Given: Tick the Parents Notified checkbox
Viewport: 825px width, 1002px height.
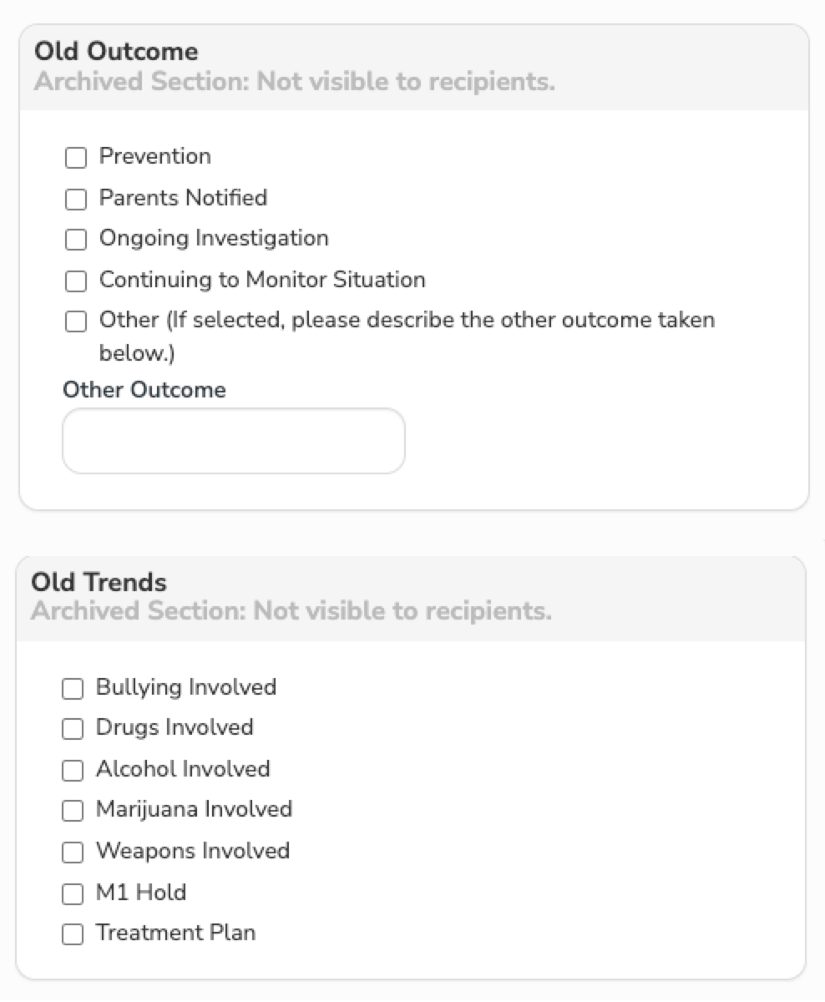Looking at the screenshot, I should [x=76, y=199].
